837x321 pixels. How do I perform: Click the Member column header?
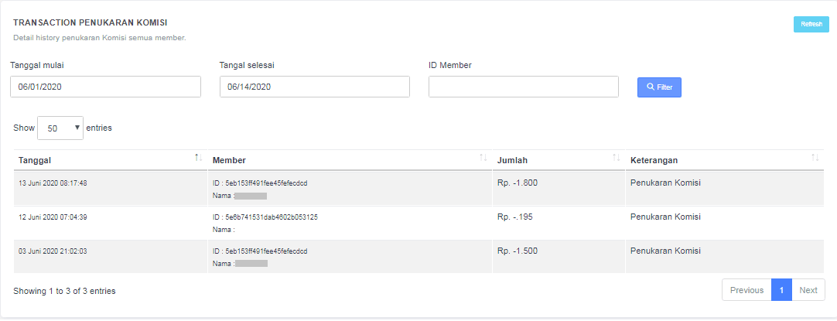pos(229,160)
